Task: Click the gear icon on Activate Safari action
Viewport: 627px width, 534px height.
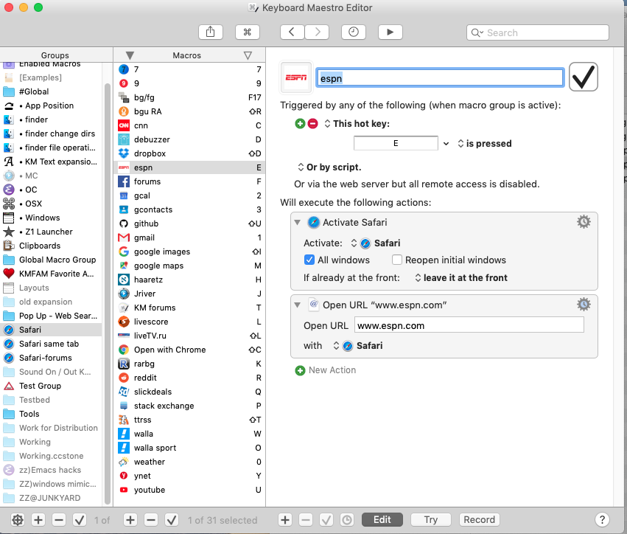Action: click(x=584, y=222)
